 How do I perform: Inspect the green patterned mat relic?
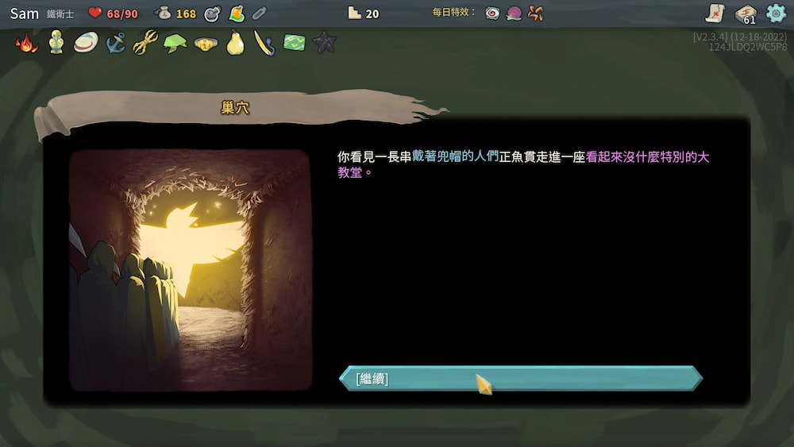tap(295, 42)
